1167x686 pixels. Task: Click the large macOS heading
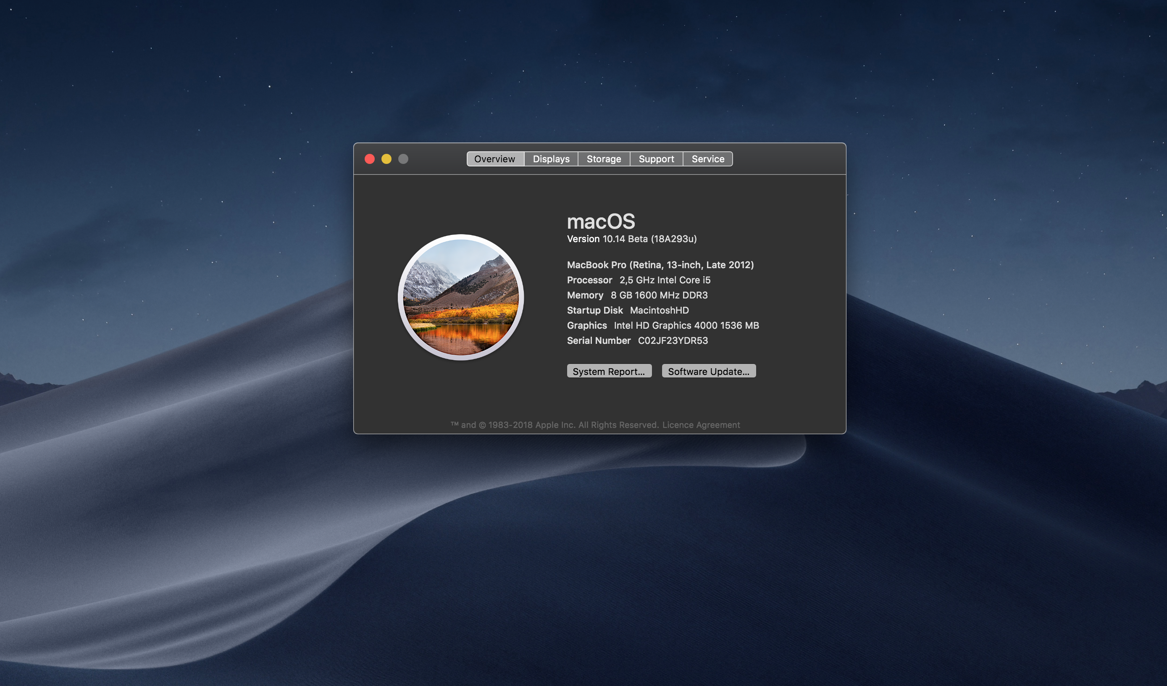601,221
